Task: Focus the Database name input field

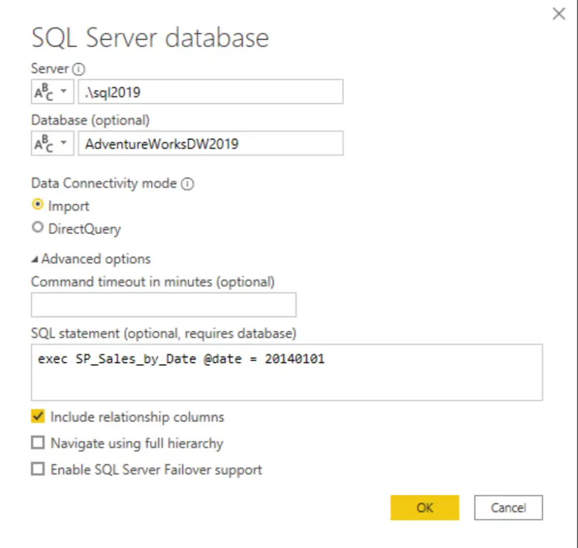Action: (211, 143)
